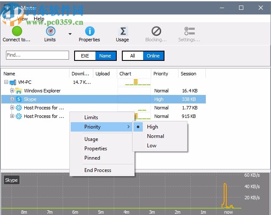Screen dimensions: 271x215
Task: Sort by Upload column header
Action: pyautogui.click(x=105, y=74)
